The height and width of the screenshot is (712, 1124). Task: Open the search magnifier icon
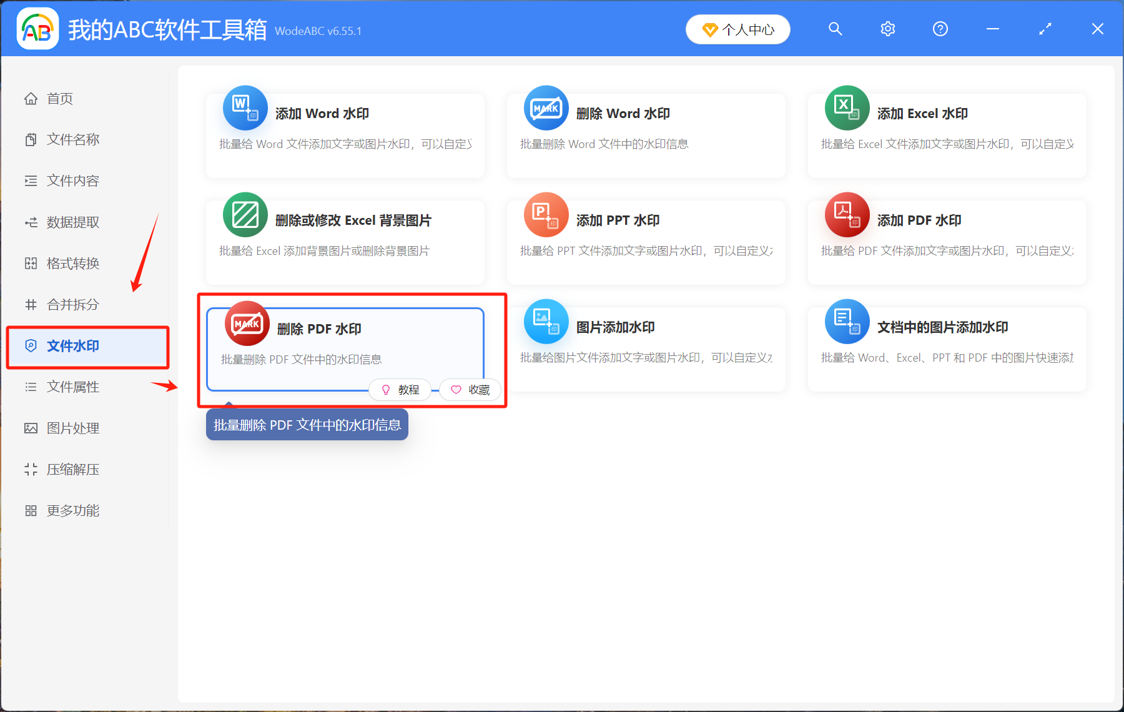click(835, 29)
